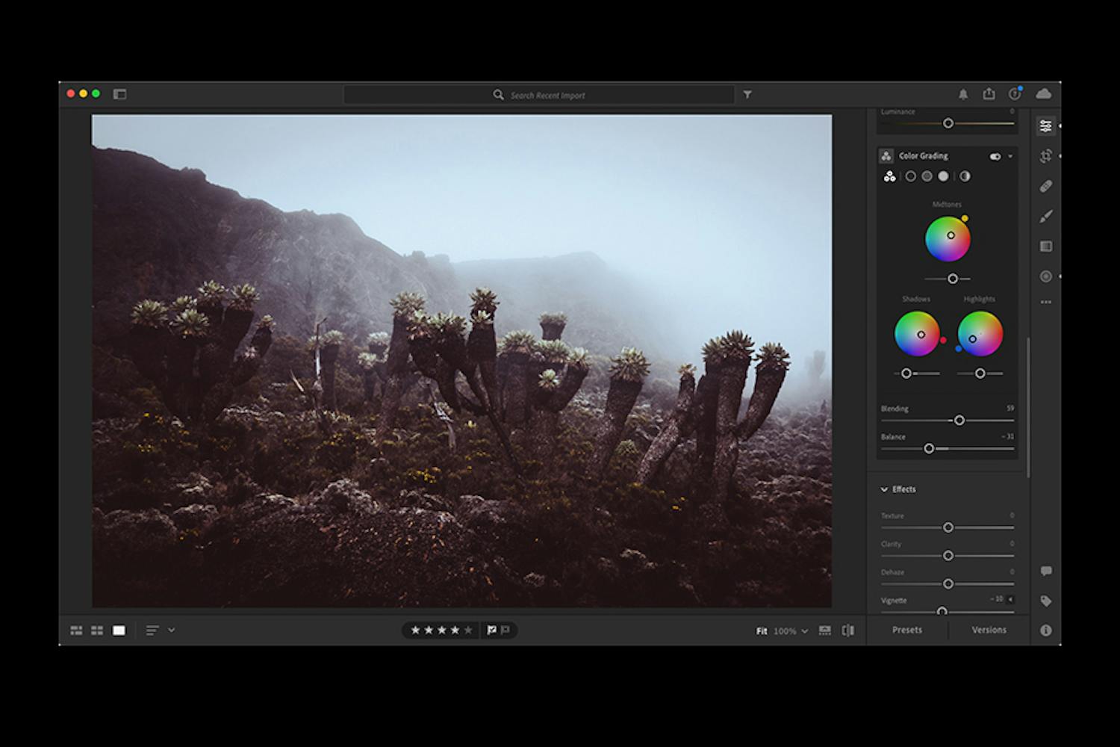
Task: Open the 3-way Color Grading wheels view
Action: pyautogui.click(x=889, y=176)
